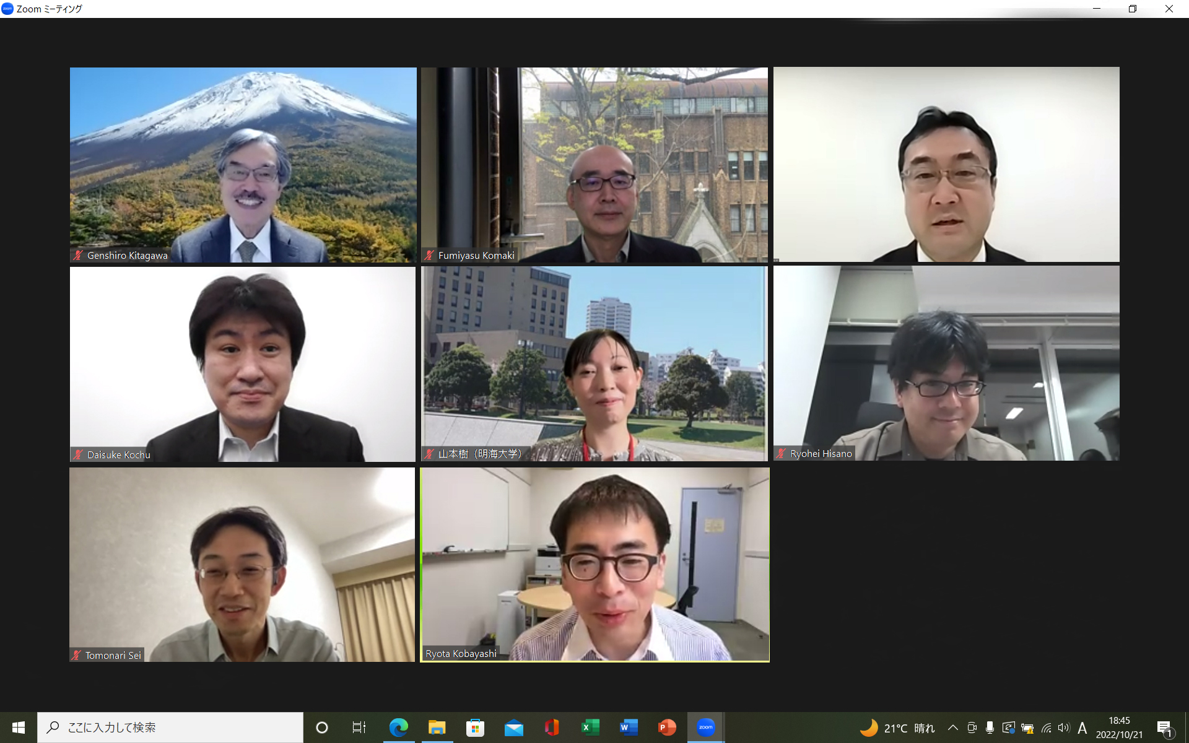Open the Office app from the taskbar
This screenshot has height=743, width=1189.
[x=552, y=728]
